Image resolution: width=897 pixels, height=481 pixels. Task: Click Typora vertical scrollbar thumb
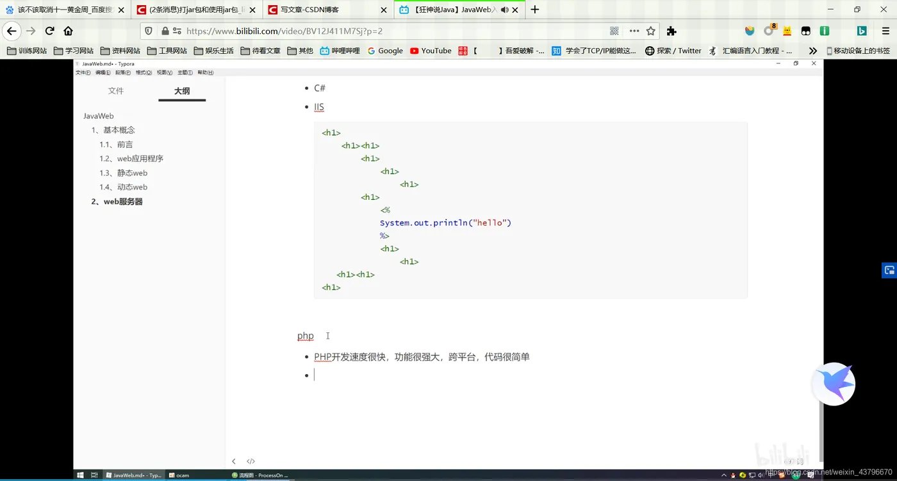[821, 432]
